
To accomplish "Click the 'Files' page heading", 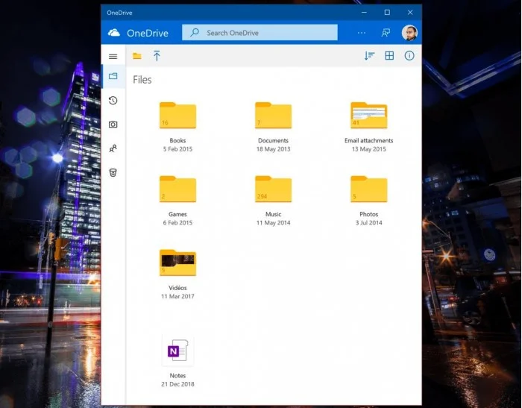I will tap(142, 80).
